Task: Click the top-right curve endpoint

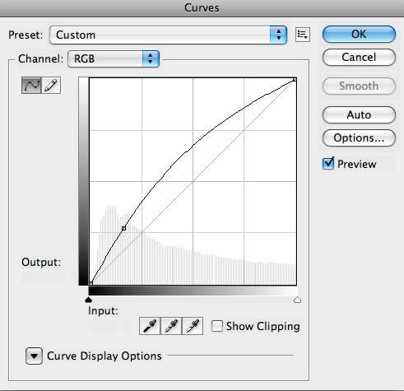Action: [295, 80]
